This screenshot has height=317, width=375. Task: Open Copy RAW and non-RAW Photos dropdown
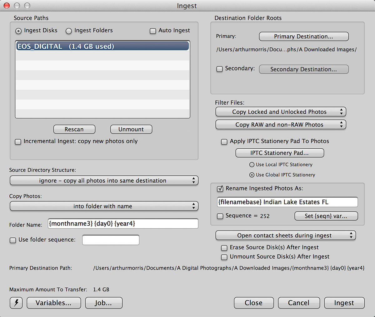(281, 125)
